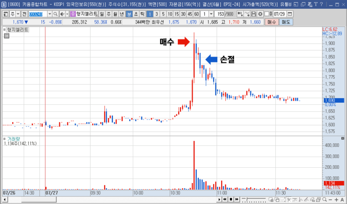Viewport: 347px width, 204px height.
Task: Click the speaker sound icon in toolbar
Action: 62,14
